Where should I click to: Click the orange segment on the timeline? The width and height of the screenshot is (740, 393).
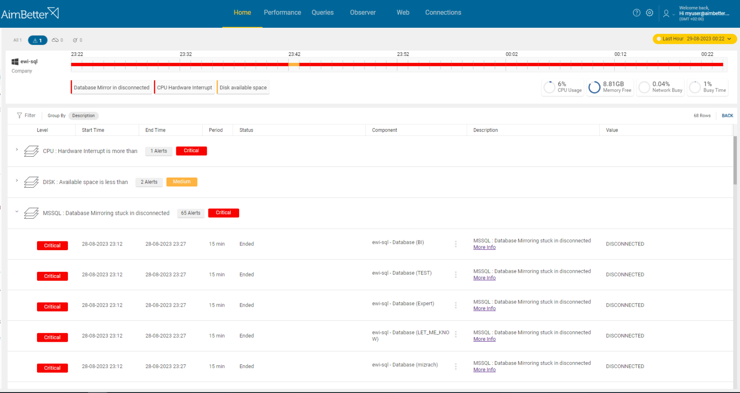click(294, 64)
